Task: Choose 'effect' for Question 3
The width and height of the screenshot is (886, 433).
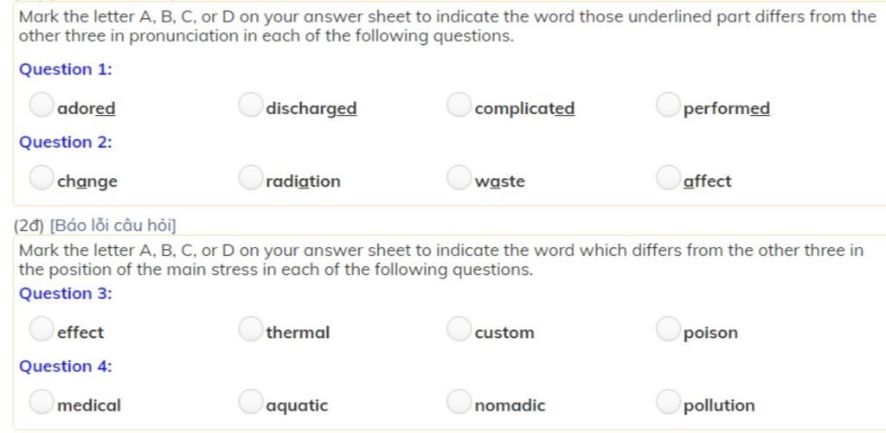Action: click(x=42, y=329)
